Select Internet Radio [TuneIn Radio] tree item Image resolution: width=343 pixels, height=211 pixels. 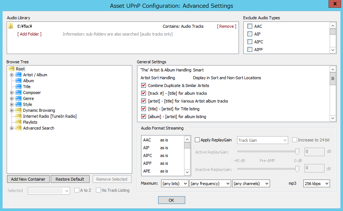[50, 116]
